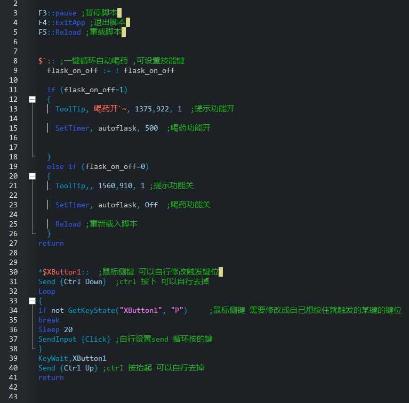Click line number 43 in the gutter
Screen dimensions: 409x403
[13, 397]
